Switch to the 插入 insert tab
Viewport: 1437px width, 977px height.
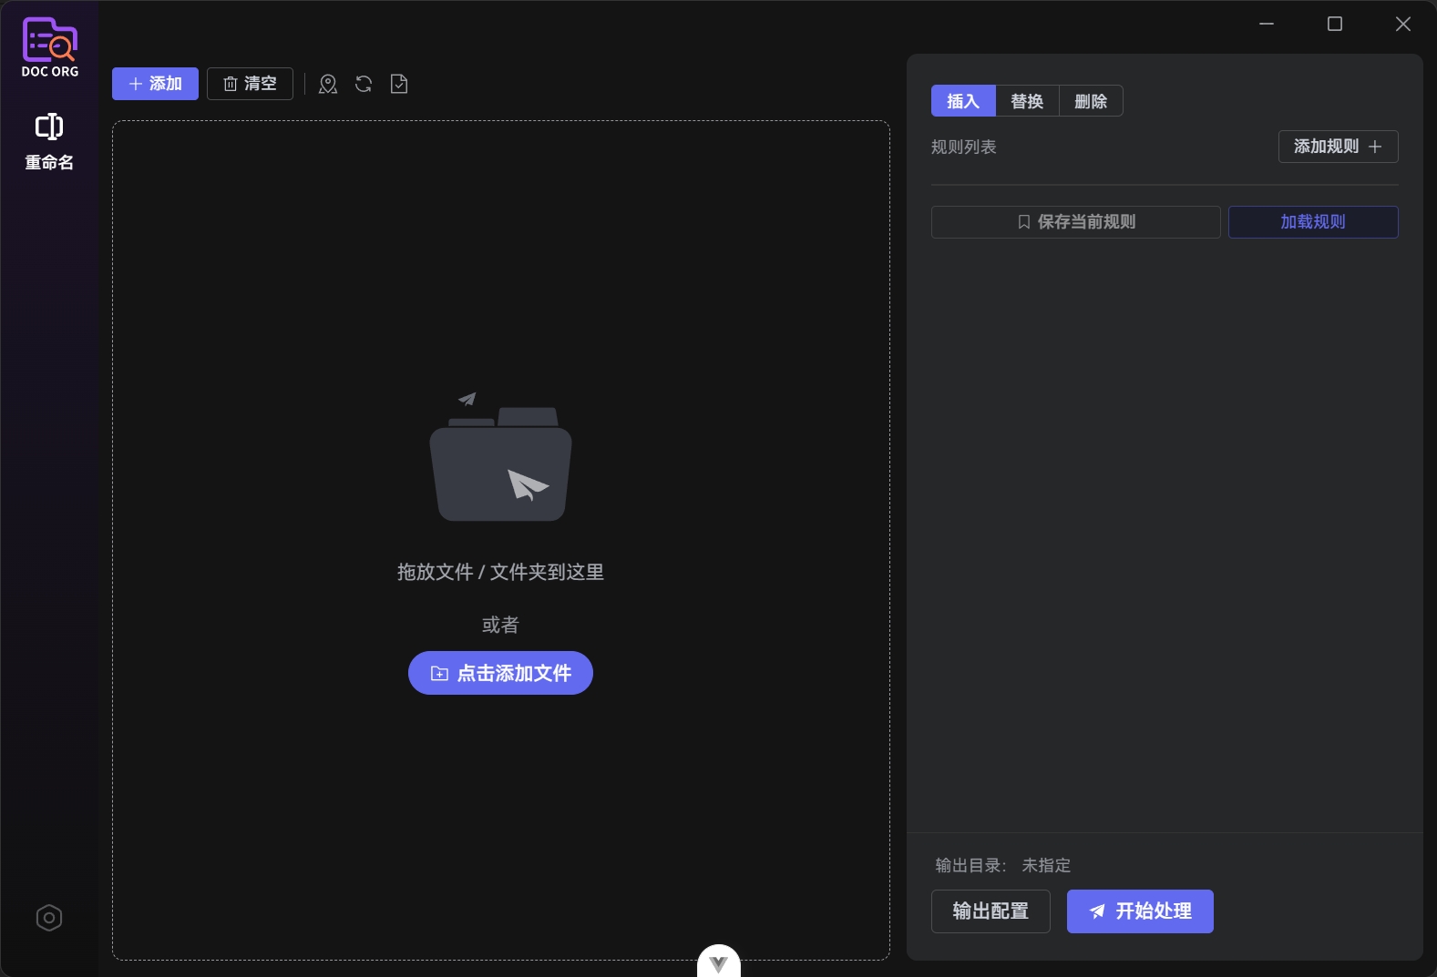tap(963, 101)
